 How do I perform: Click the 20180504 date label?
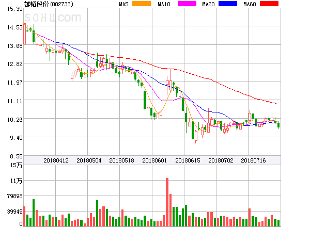click(89, 160)
